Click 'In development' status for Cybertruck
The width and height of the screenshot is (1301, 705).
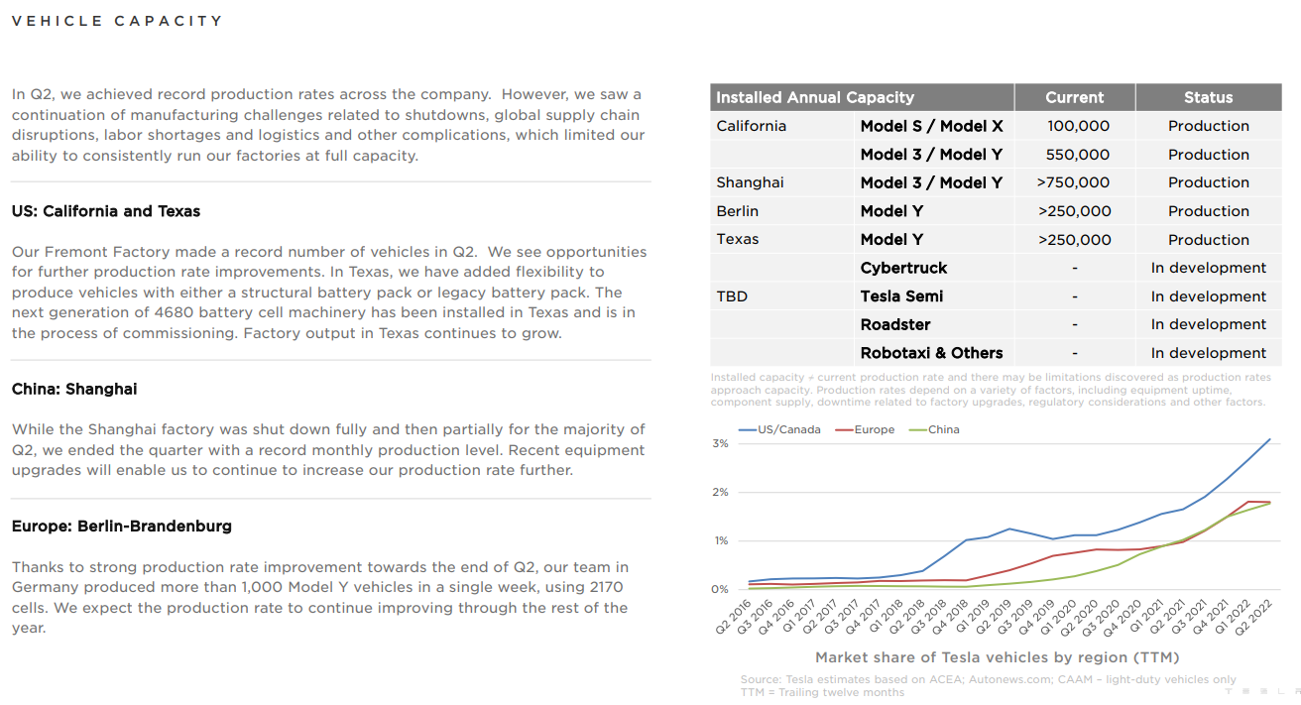[1208, 268]
